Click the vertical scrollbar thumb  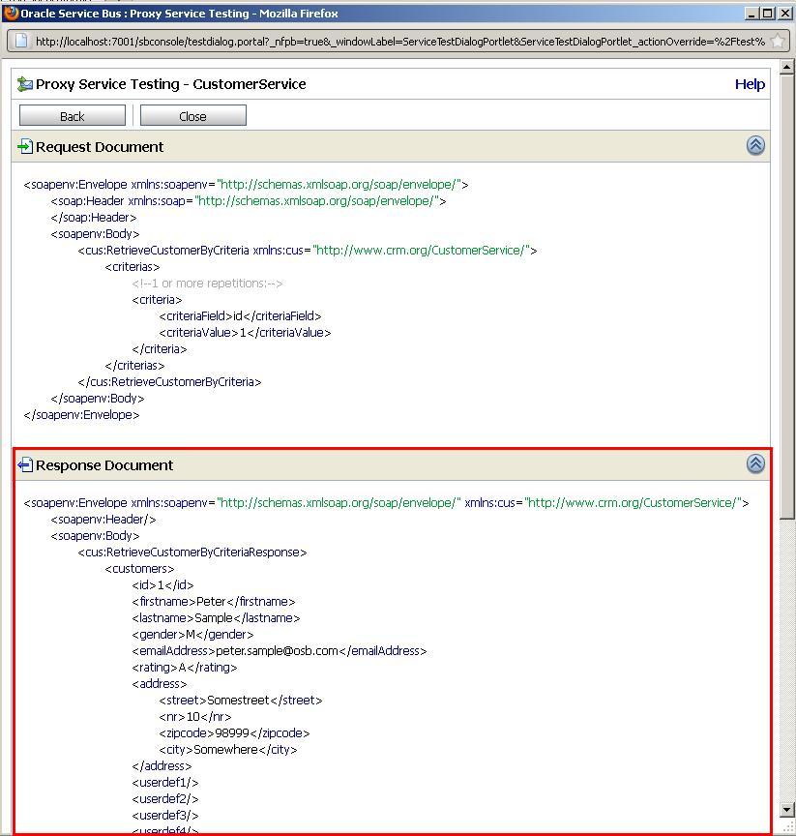coord(787,296)
